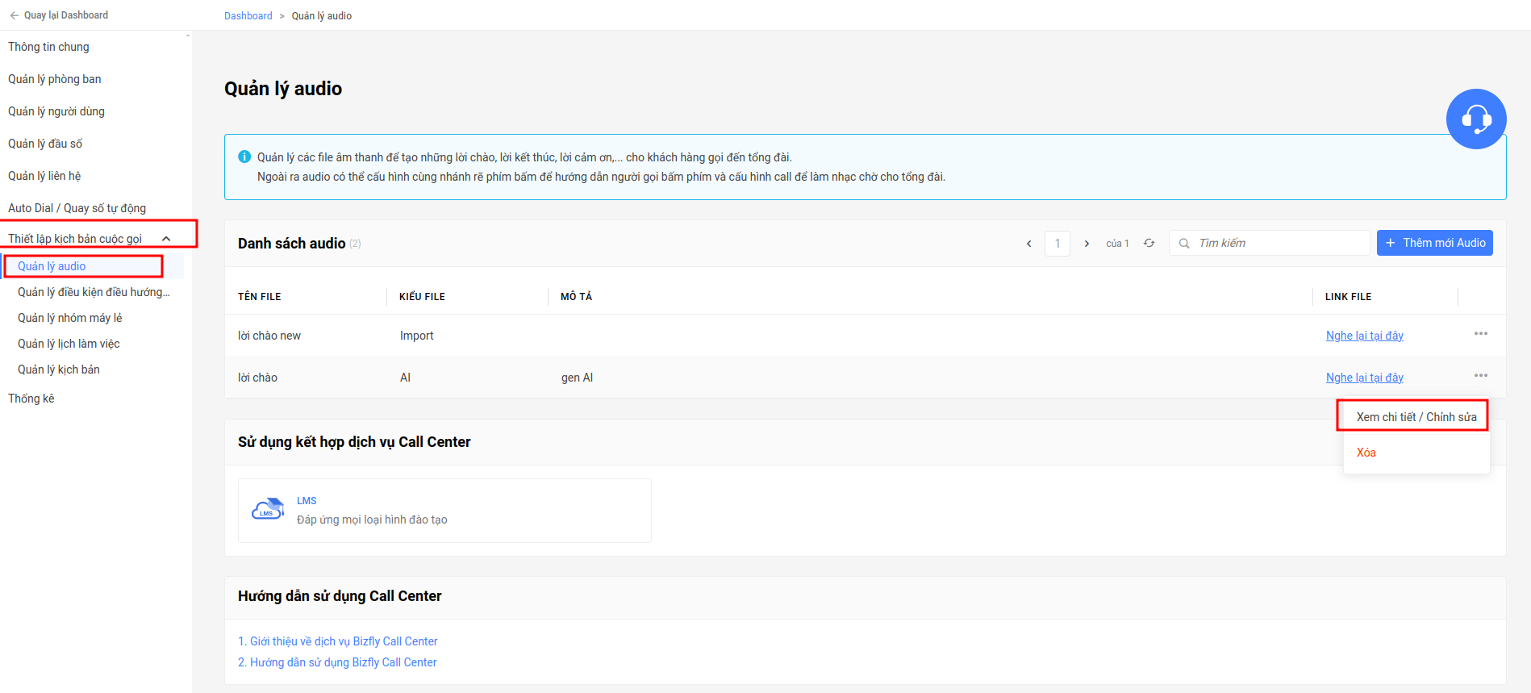
Task: Open Quản lý nhóm máy lẻ item
Action: click(x=70, y=318)
